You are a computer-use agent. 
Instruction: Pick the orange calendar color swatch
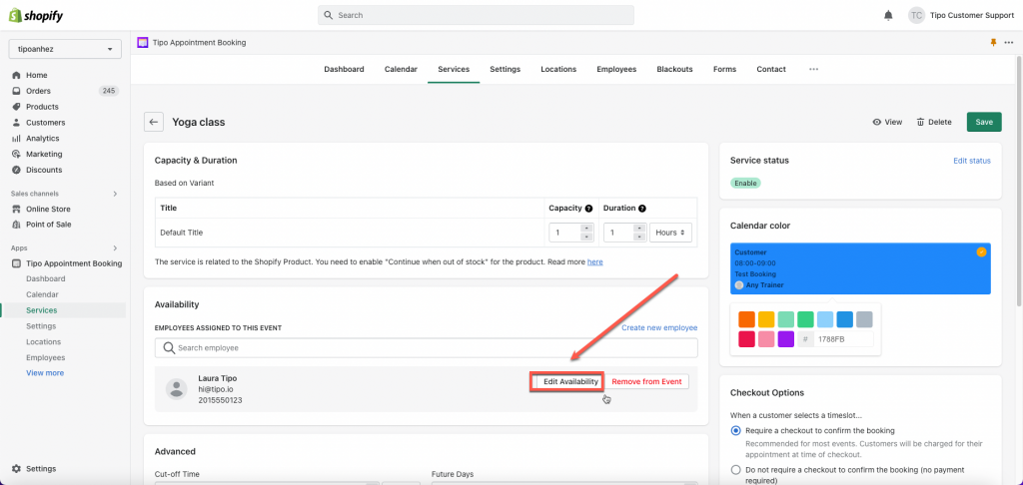(746, 319)
